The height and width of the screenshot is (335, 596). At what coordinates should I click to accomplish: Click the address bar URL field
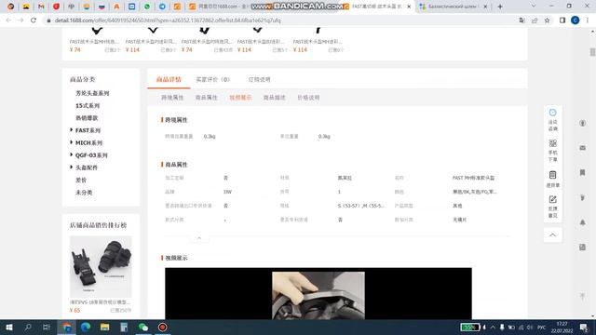[x=281, y=20]
